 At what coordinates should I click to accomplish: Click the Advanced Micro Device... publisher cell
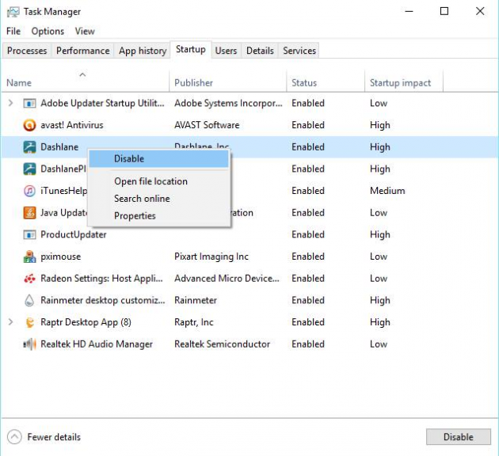point(227,279)
